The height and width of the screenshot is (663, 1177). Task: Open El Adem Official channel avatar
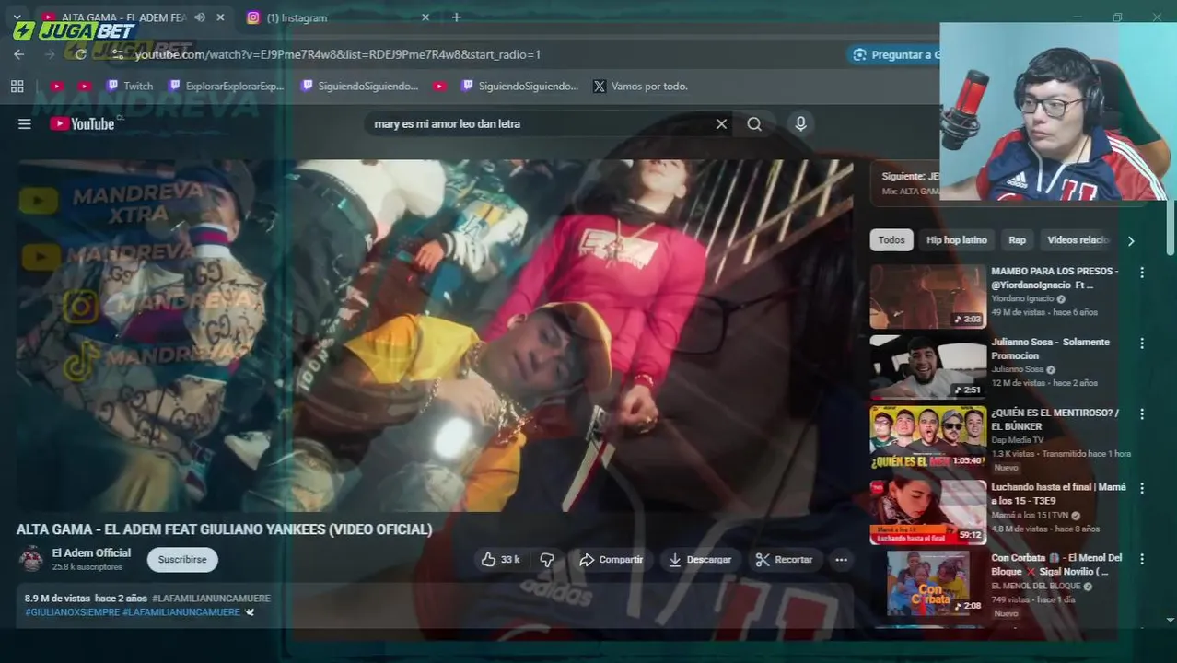click(x=31, y=559)
